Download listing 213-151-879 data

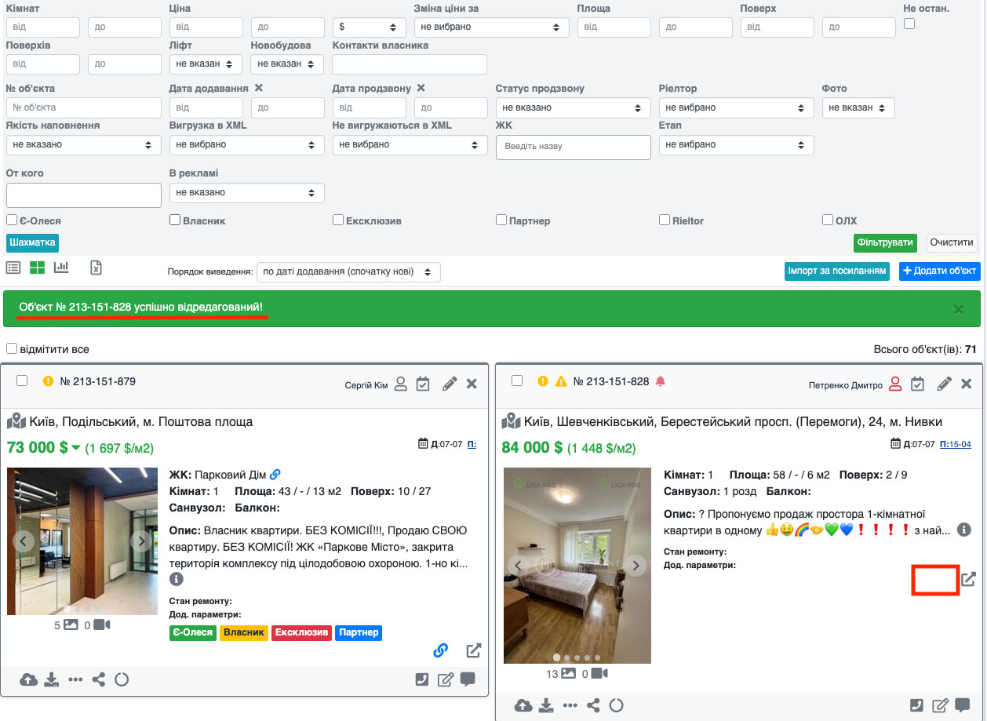pos(52,680)
